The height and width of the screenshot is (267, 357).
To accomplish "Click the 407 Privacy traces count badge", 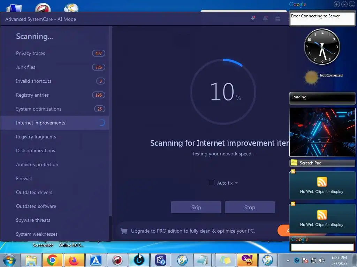I will tap(99, 53).
